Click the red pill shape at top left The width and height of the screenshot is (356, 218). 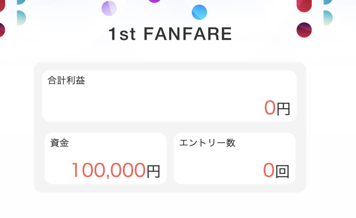coord(2,5)
